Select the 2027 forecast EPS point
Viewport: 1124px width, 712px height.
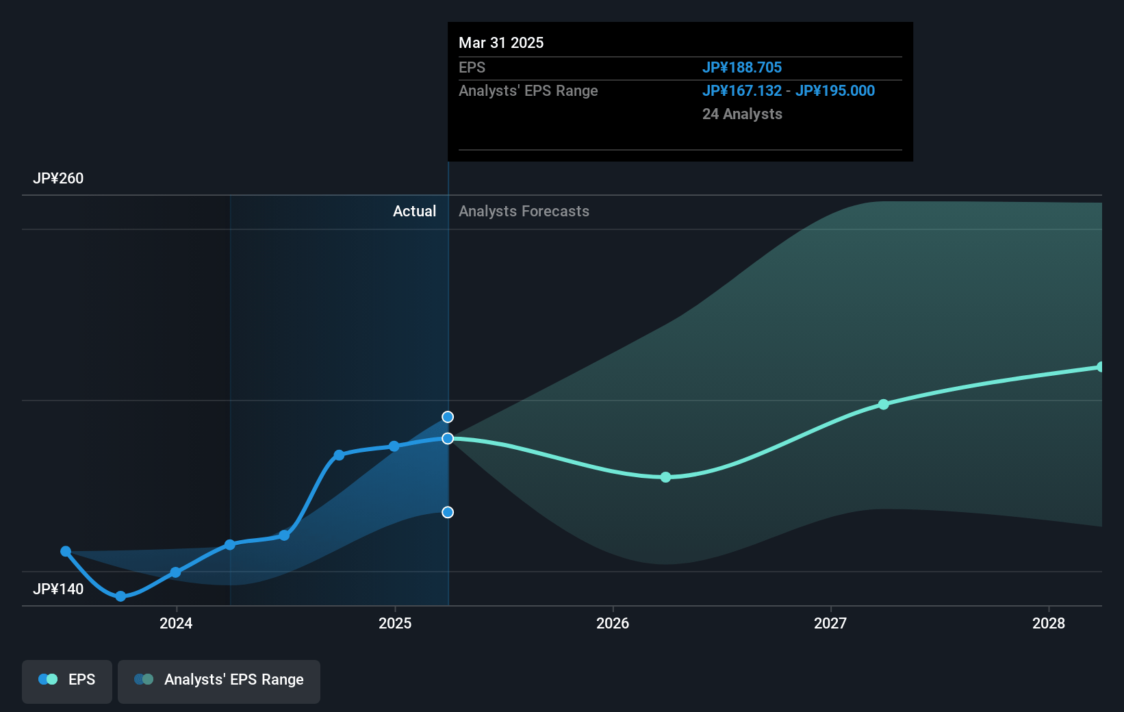(884, 405)
